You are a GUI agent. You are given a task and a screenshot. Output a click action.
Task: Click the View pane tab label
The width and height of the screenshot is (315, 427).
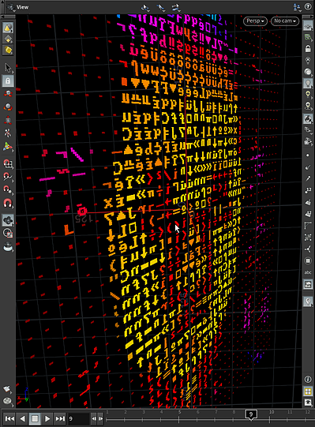click(22, 7)
